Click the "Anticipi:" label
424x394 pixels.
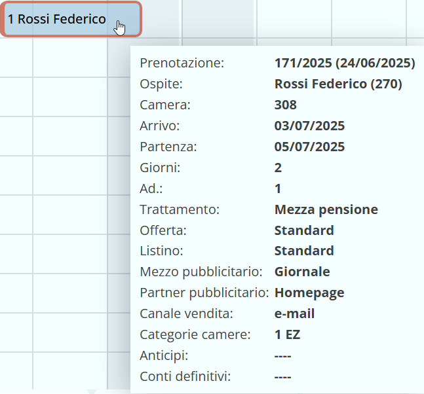[164, 355]
